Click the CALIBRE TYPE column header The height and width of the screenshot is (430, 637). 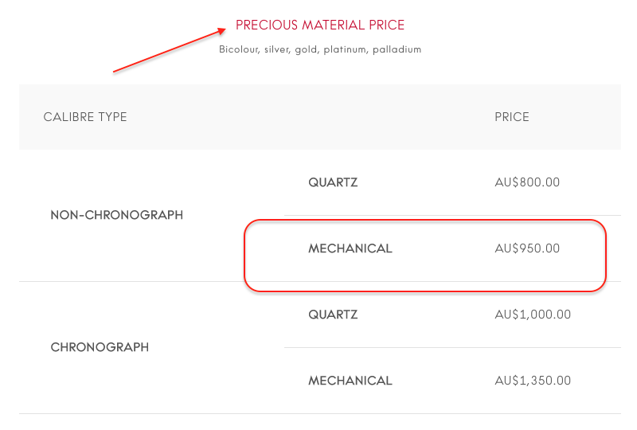tap(85, 117)
